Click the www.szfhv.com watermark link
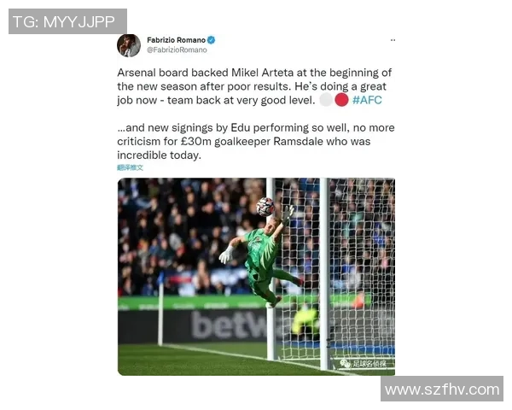The image size is (512, 410). [442, 389]
